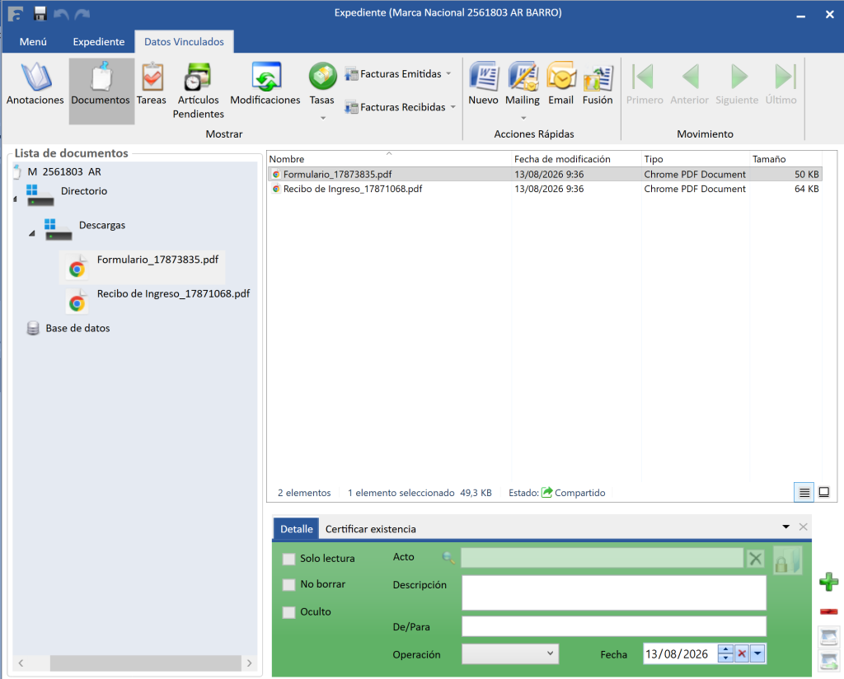Show the Tareas clipboard icon
The image size is (844, 679).
(152, 77)
